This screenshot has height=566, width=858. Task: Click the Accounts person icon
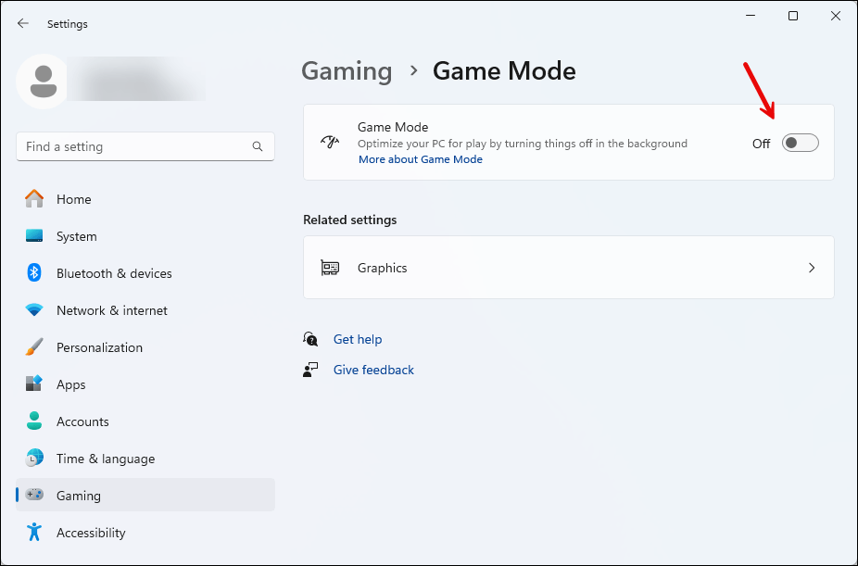[x=34, y=421]
